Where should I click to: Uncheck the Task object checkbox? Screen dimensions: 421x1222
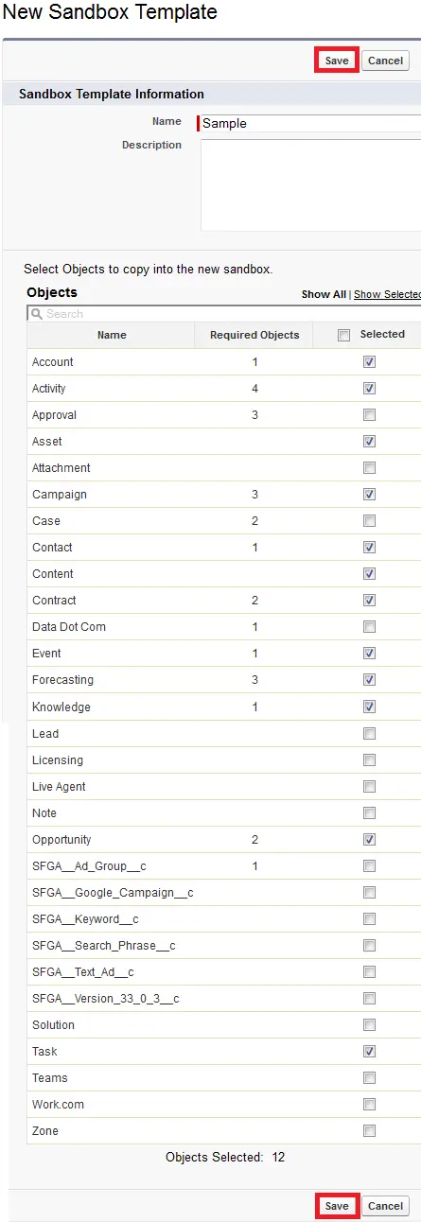click(369, 1051)
